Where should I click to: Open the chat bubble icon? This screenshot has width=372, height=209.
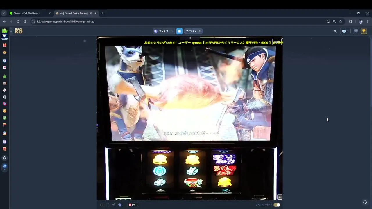[356, 31]
